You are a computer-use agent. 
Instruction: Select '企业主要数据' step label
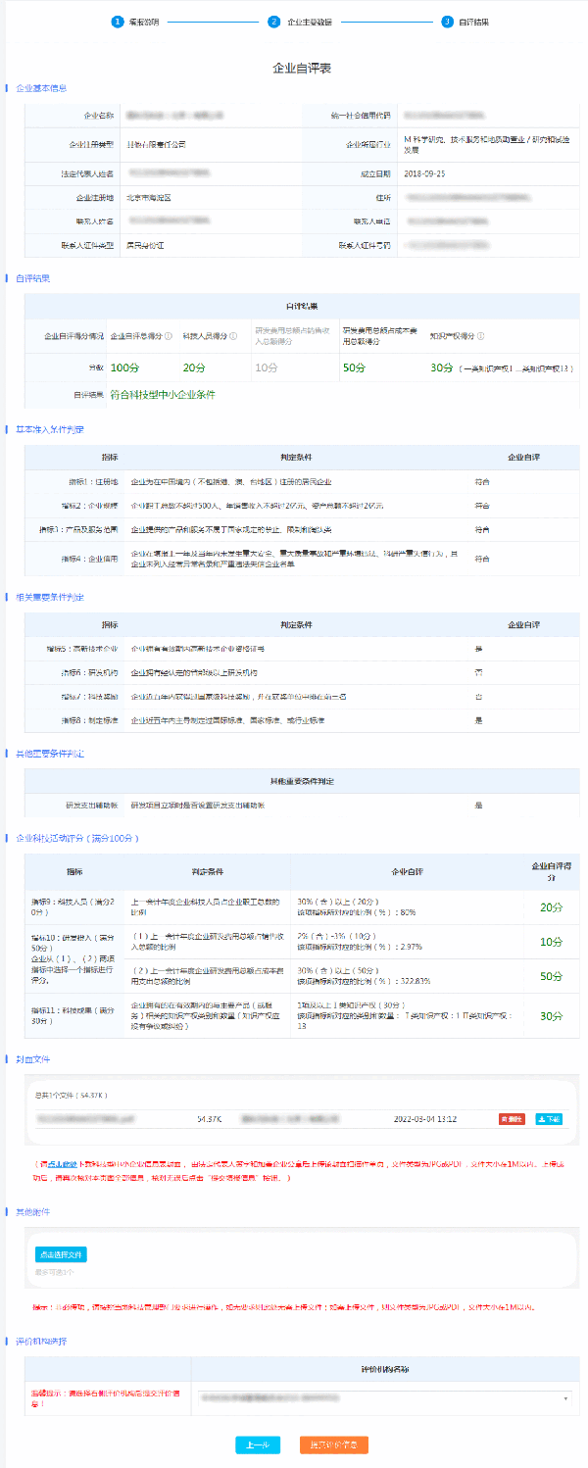click(308, 21)
